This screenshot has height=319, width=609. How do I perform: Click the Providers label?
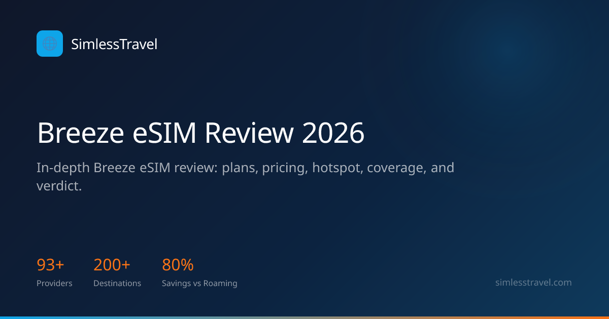pos(54,284)
